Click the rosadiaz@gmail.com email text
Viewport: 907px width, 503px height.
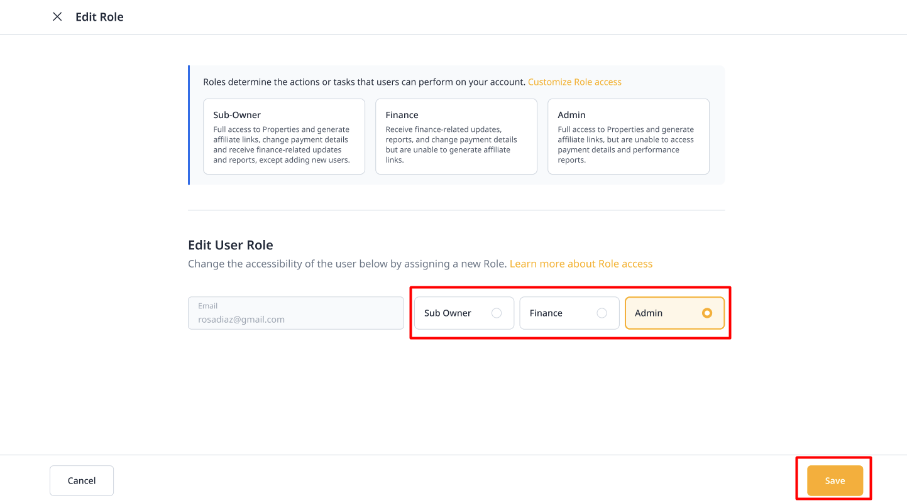(x=241, y=320)
